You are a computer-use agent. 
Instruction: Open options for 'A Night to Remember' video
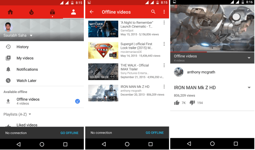pyautogui.click(x=164, y=22)
